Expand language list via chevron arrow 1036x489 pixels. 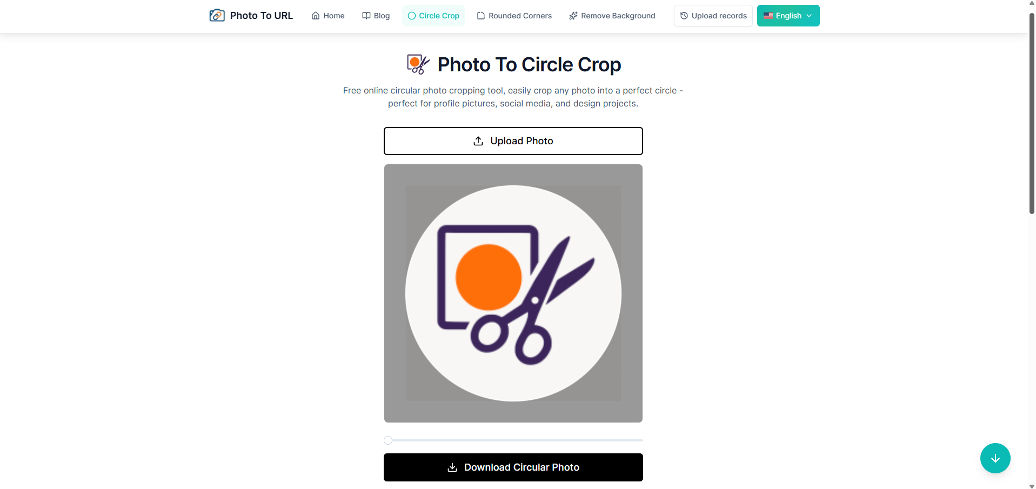(x=809, y=16)
